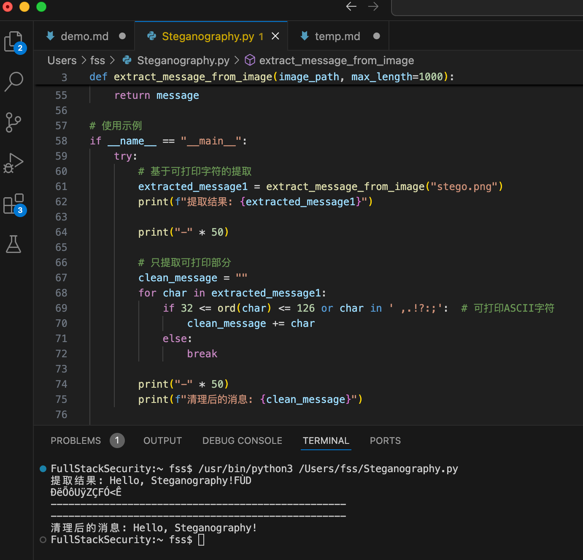Open the Extensions view icon
This screenshot has width=583, height=560.
point(14,204)
